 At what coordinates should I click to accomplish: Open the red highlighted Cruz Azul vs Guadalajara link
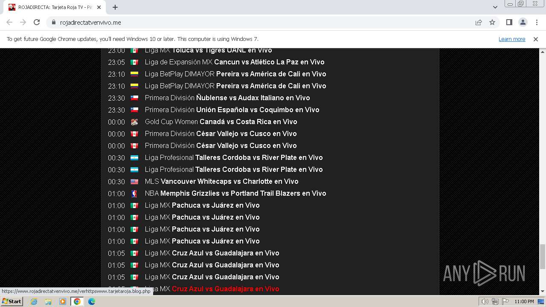coord(225,289)
